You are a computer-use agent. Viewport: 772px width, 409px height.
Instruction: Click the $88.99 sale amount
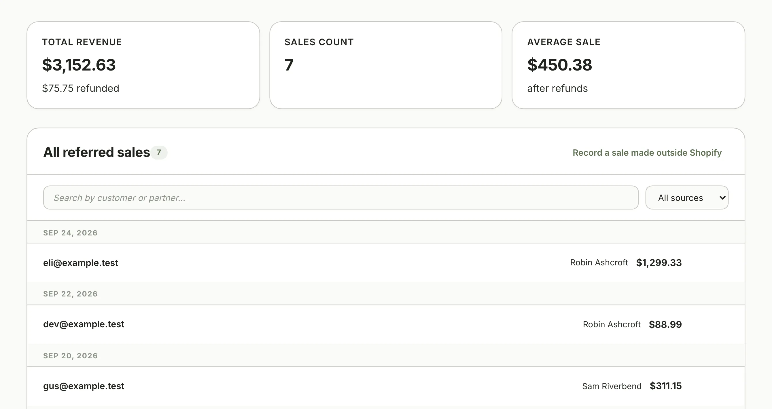pos(665,324)
